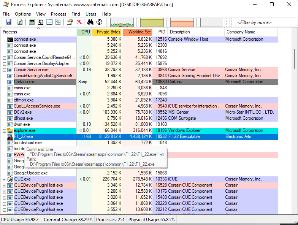
Task: Open the Process menu
Action: 59,14
